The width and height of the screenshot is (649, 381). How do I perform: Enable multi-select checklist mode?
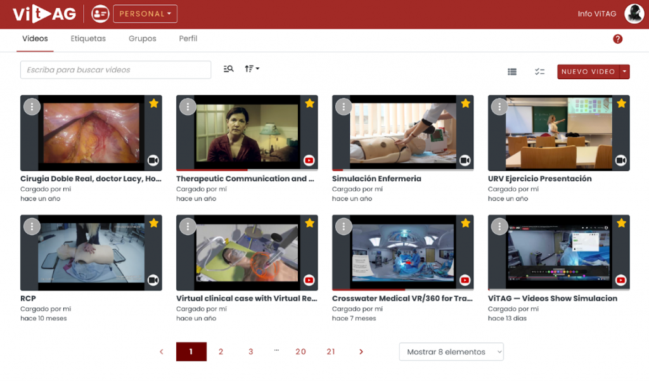[x=539, y=72]
